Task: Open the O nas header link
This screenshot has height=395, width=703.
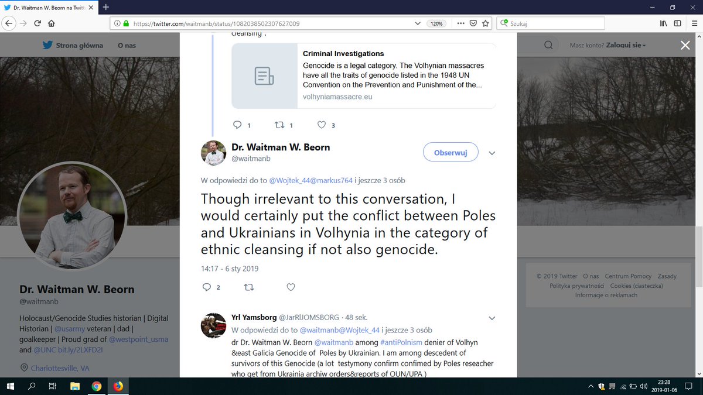Action: pos(128,45)
